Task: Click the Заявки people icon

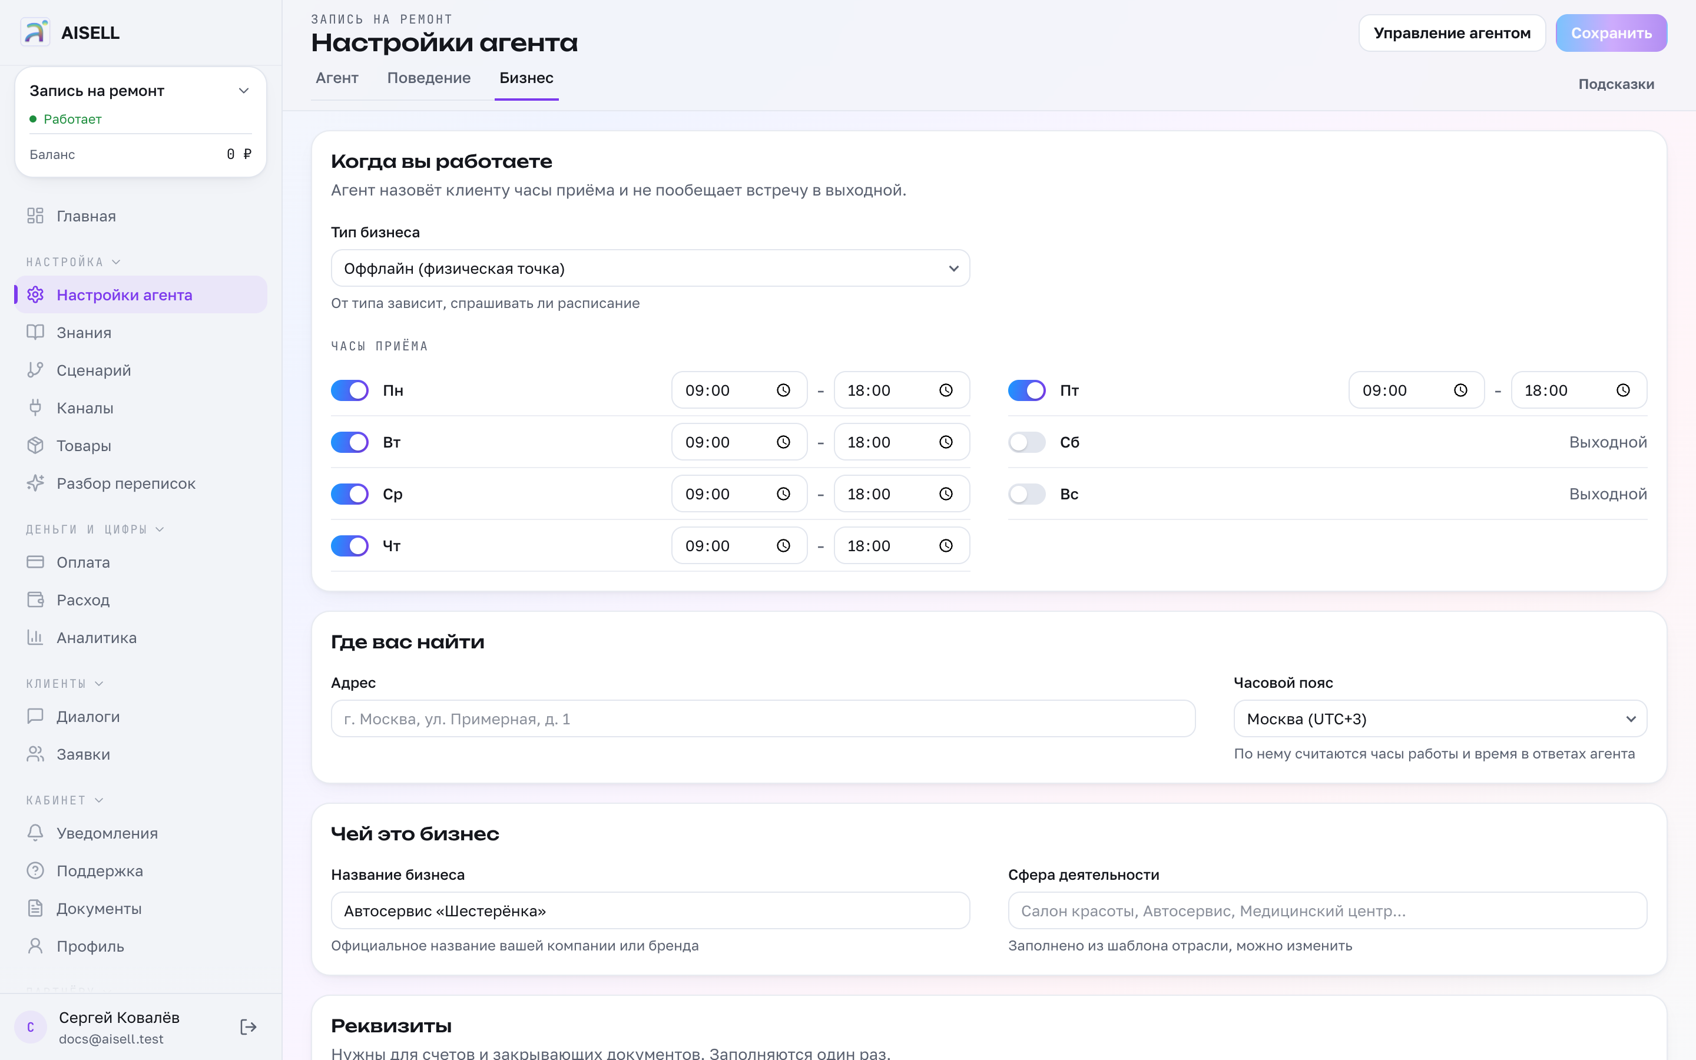Action: 35,754
